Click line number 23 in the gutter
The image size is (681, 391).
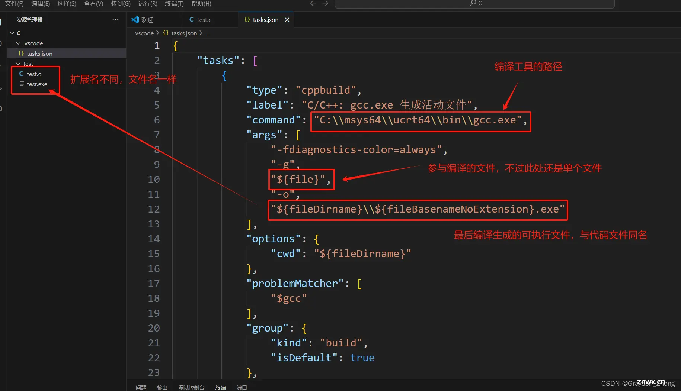[154, 373]
